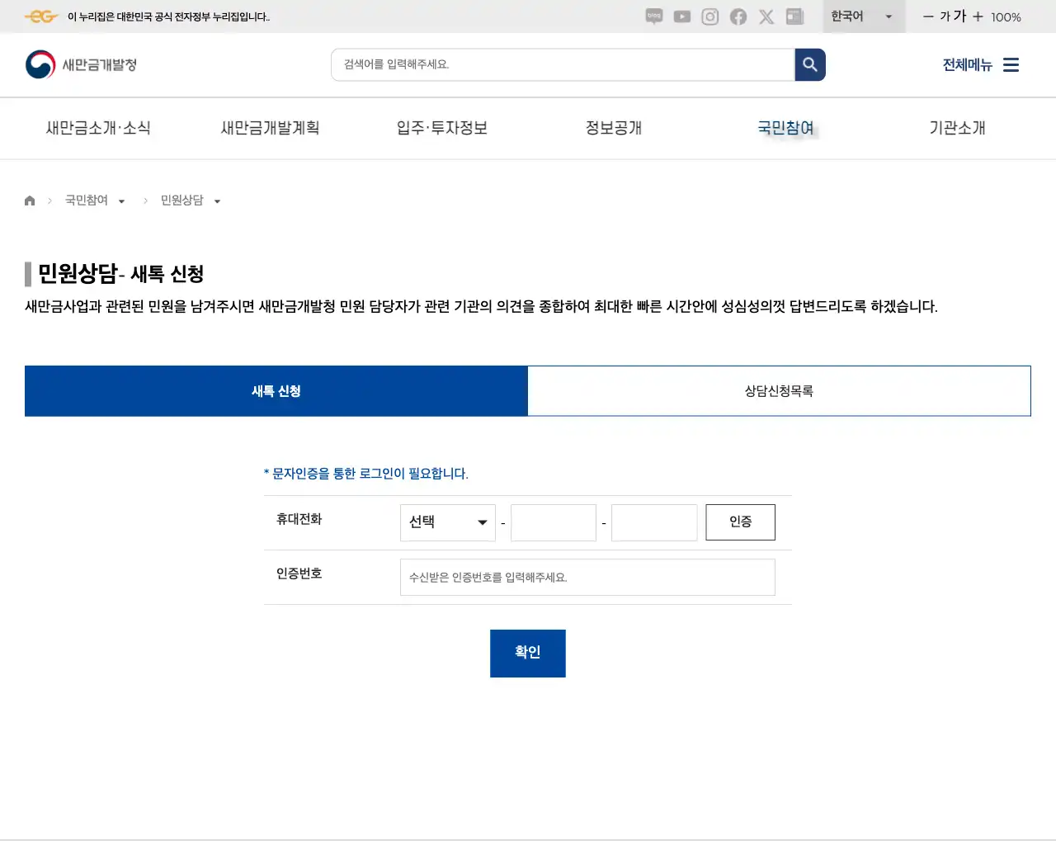The height and width of the screenshot is (845, 1056).
Task: Open the YouTube icon link
Action: pos(682,17)
